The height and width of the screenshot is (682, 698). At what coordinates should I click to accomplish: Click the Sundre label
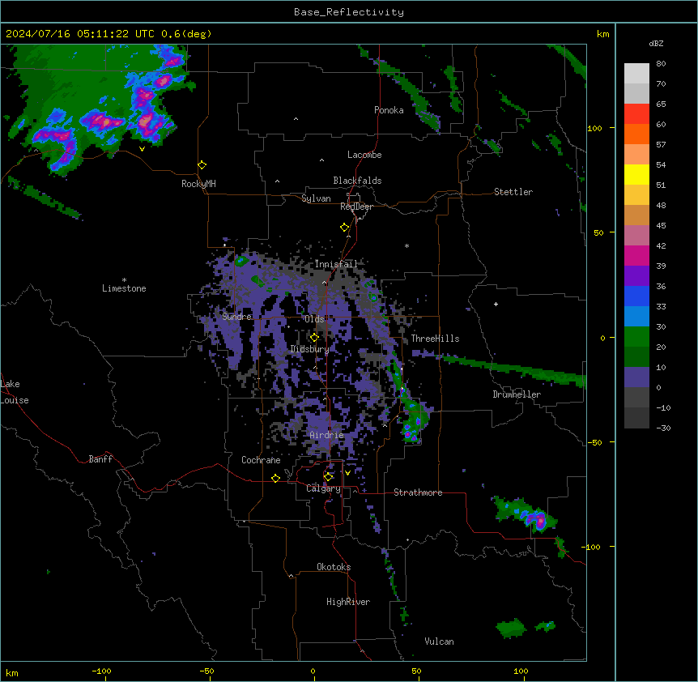tap(236, 317)
